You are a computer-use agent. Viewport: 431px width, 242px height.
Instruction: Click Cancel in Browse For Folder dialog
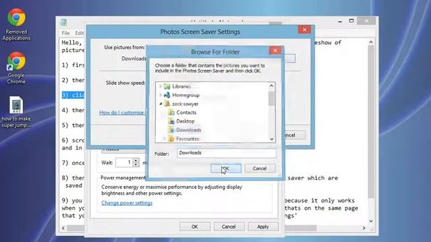tap(260, 169)
